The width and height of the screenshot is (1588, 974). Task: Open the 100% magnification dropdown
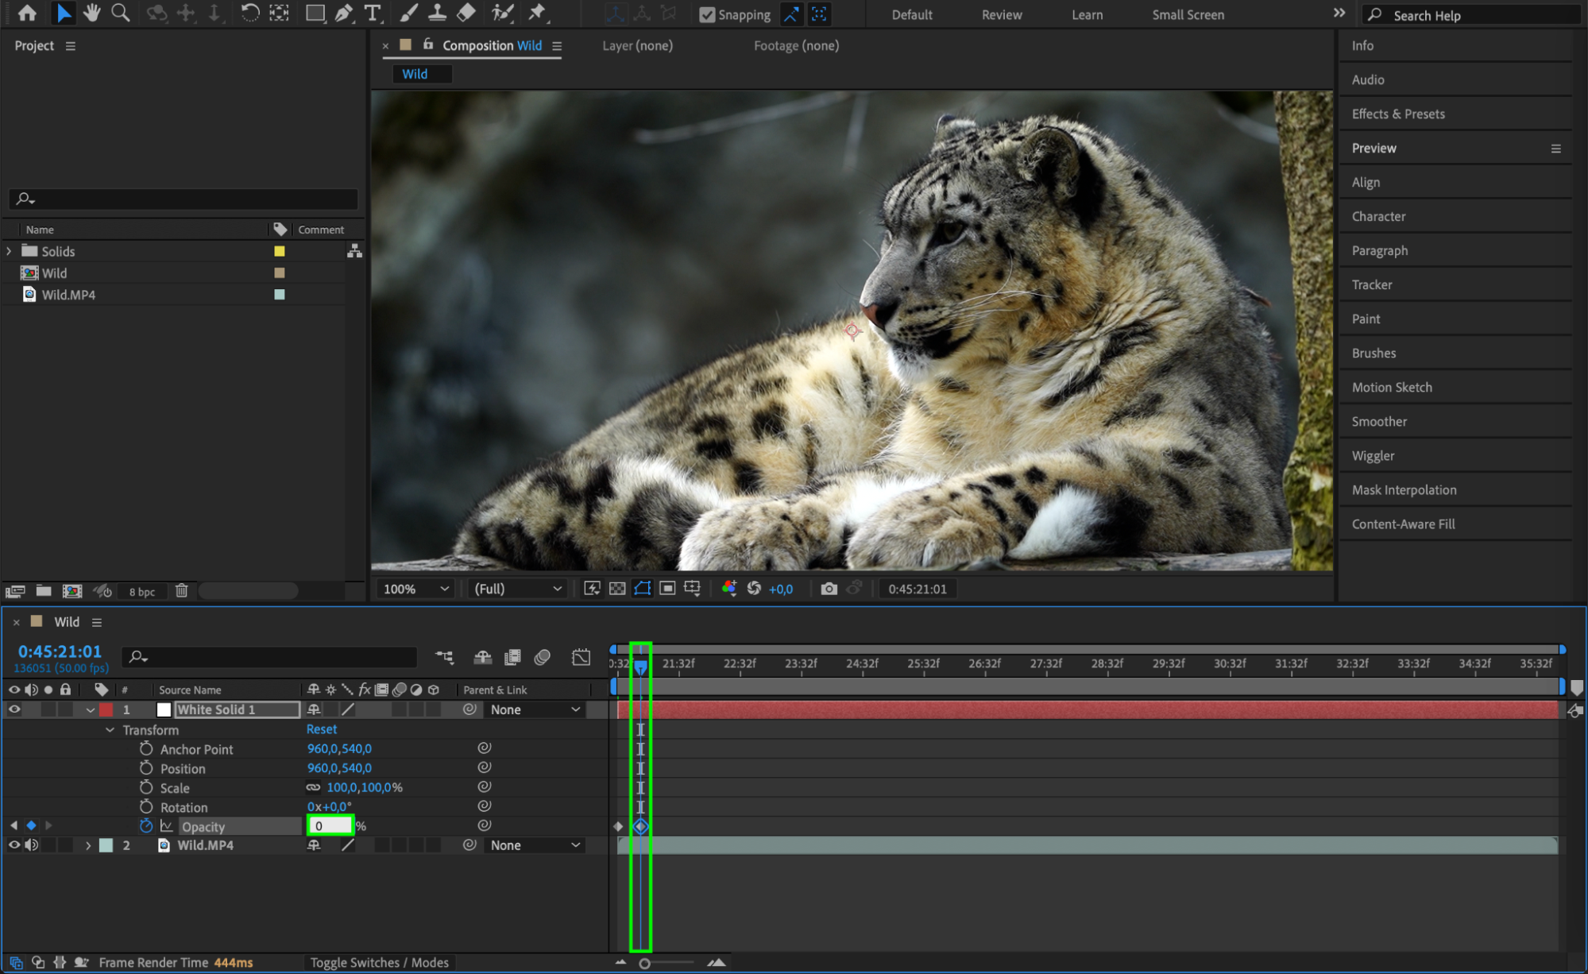416,589
